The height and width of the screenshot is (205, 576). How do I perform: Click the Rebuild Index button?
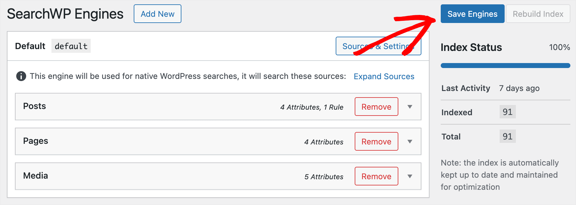tap(538, 14)
